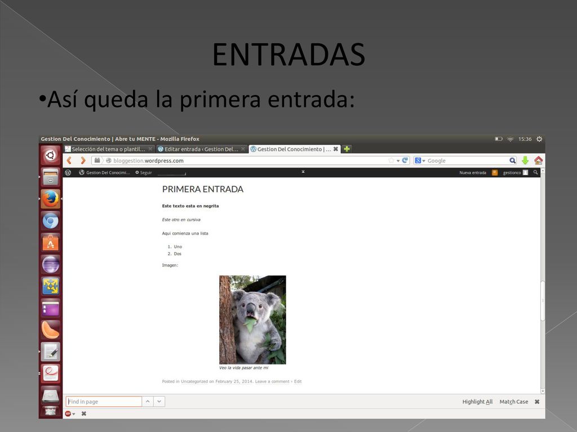Open new tab with green plus button
The height and width of the screenshot is (432, 577).
(x=347, y=149)
